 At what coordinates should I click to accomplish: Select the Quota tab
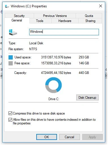click(x=89, y=16)
